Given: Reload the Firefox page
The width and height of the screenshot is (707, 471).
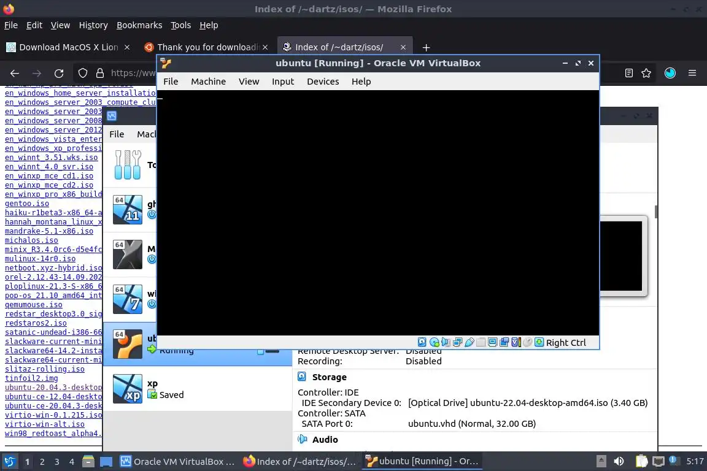Looking at the screenshot, I should pyautogui.click(x=59, y=73).
